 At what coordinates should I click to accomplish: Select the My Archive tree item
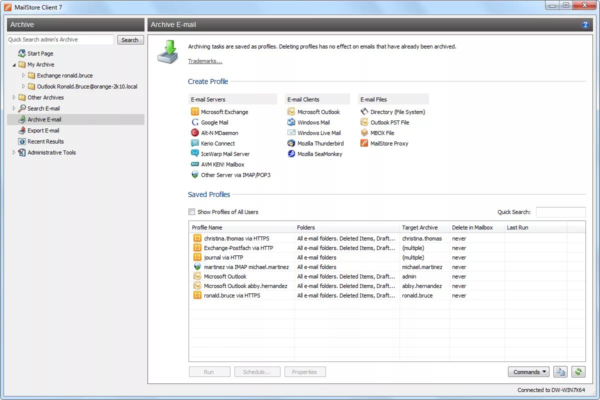point(40,64)
